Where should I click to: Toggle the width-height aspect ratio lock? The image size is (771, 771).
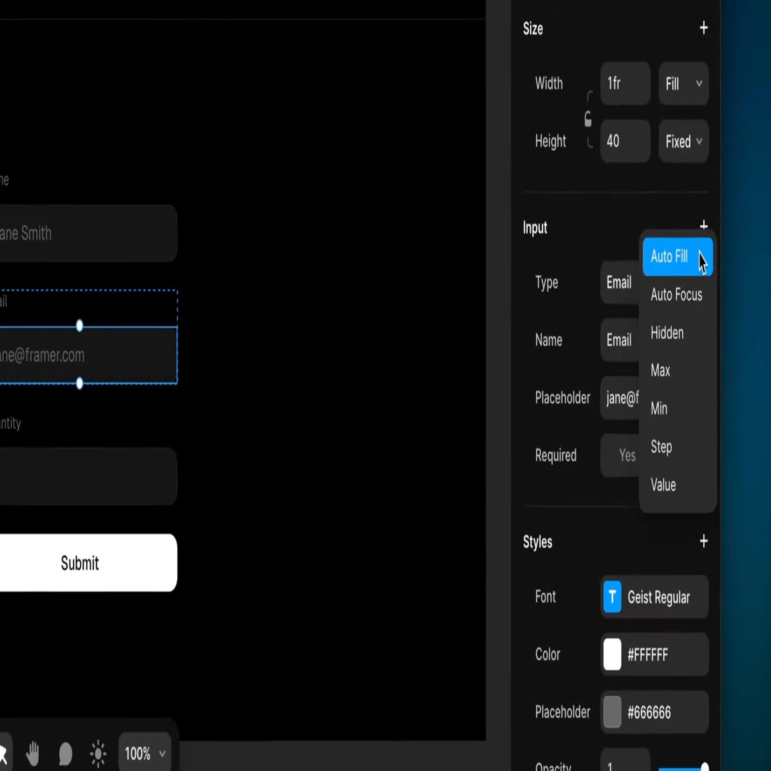point(588,119)
